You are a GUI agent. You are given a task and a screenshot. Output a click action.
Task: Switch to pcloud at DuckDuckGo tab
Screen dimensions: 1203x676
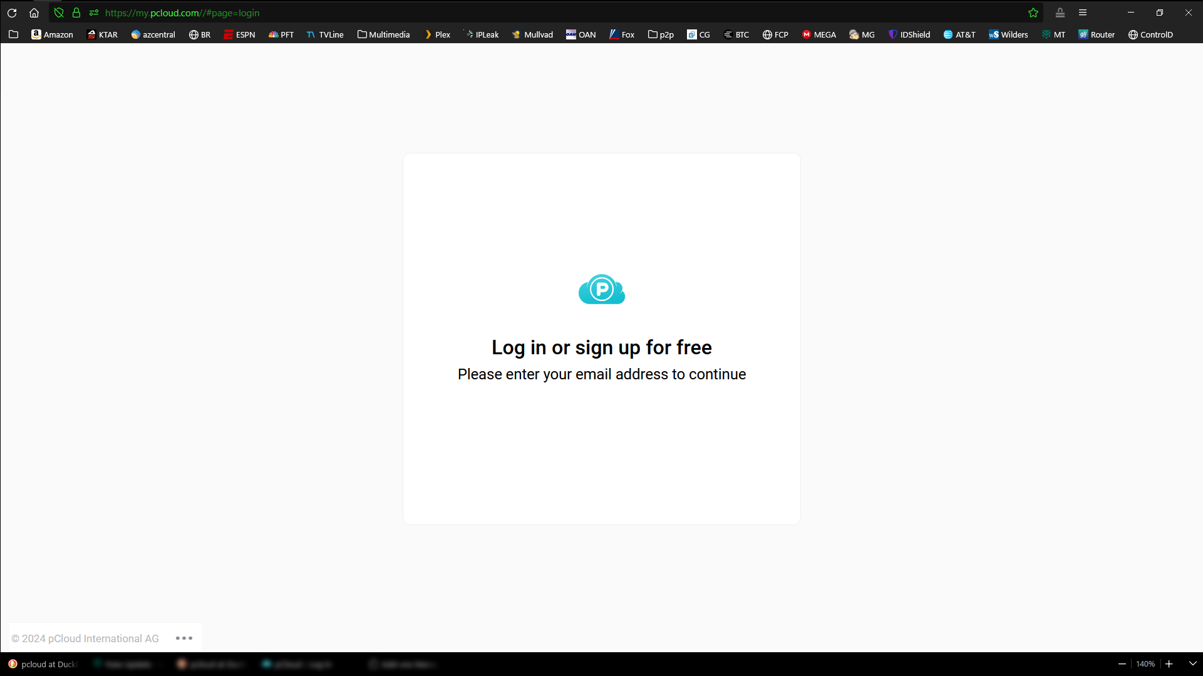click(x=43, y=664)
